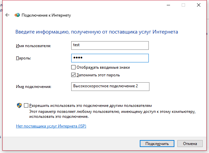This screenshot has height=153, width=209.
Task: Cancel with the Отмена button
Action: 190,144
